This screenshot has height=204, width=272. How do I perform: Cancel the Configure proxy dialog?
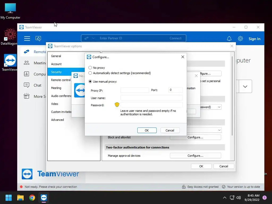170,130
